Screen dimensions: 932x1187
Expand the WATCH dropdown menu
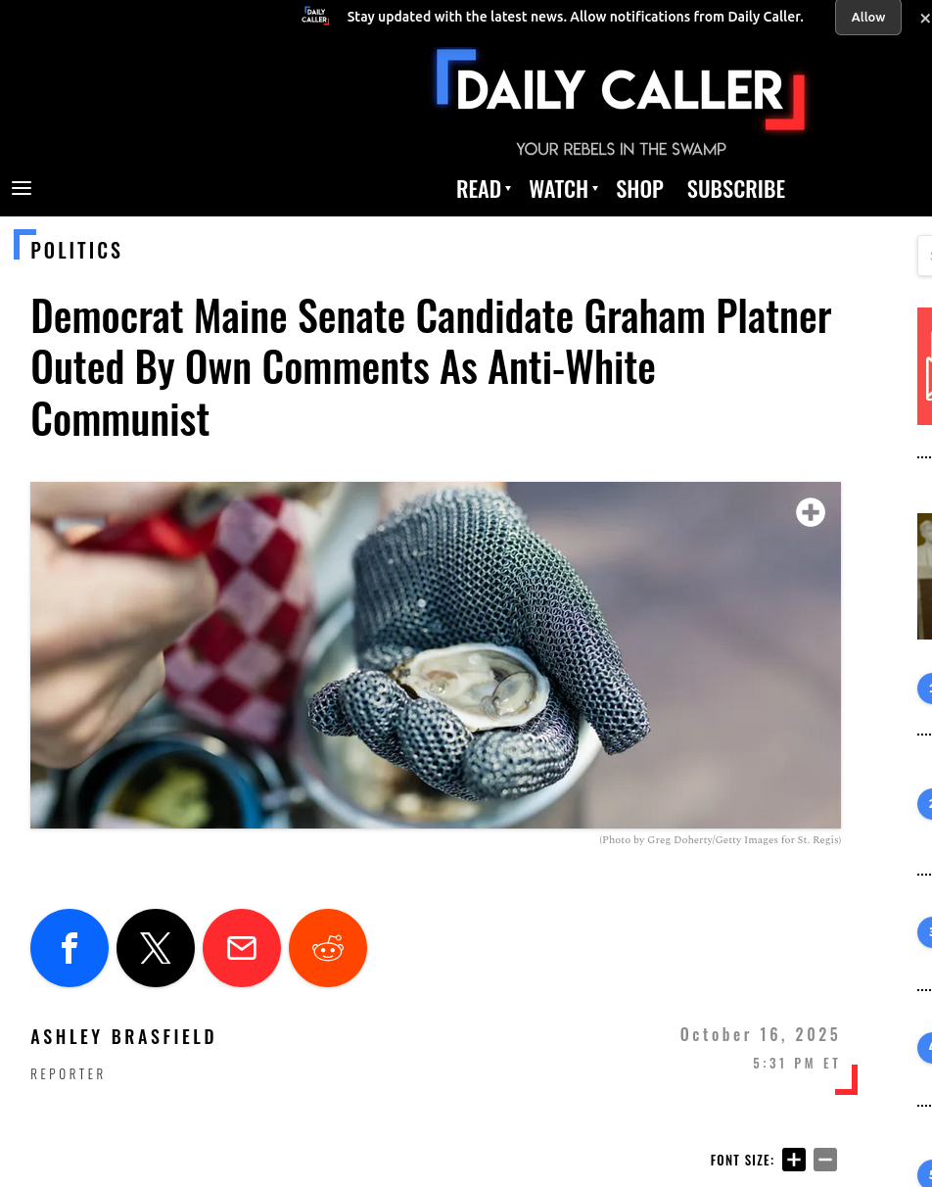[x=563, y=189]
